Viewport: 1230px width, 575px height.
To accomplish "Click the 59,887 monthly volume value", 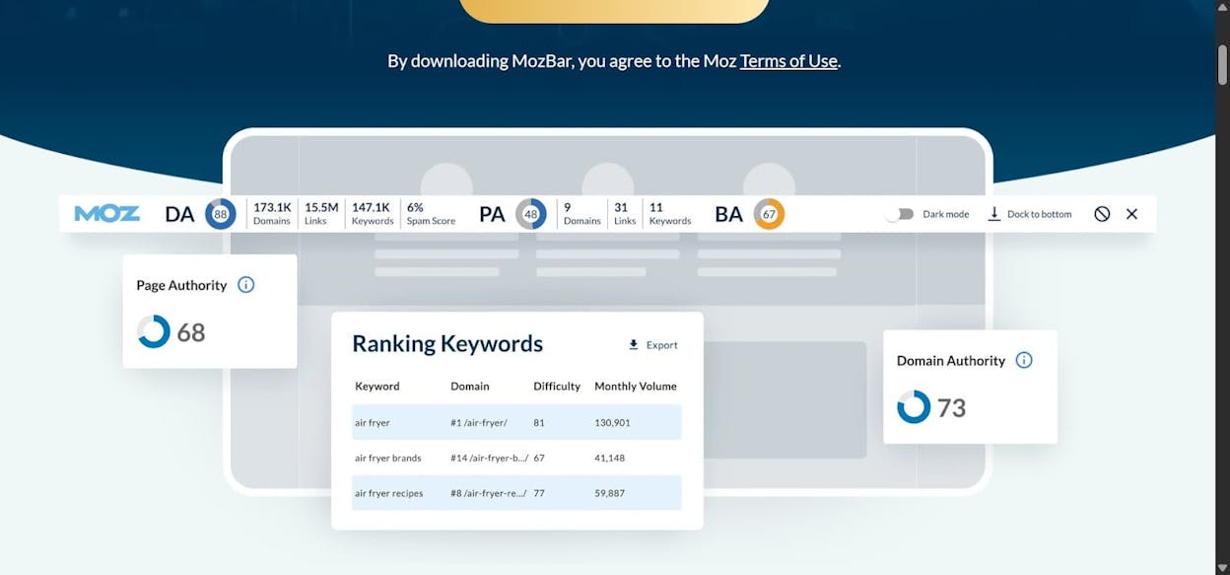I will coord(610,493).
